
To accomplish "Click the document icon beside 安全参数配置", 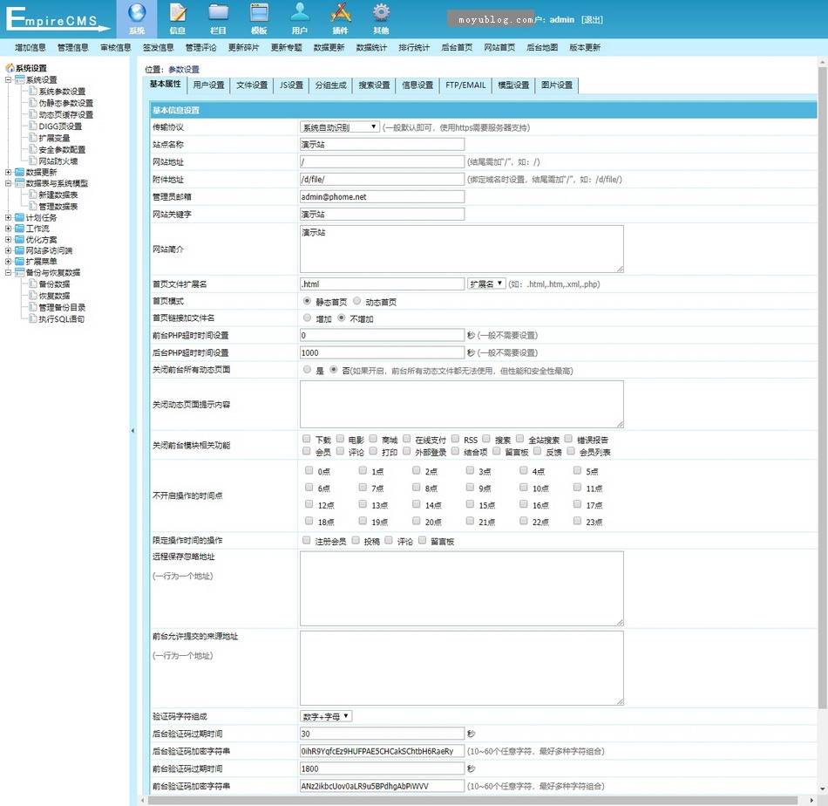I will pos(33,149).
